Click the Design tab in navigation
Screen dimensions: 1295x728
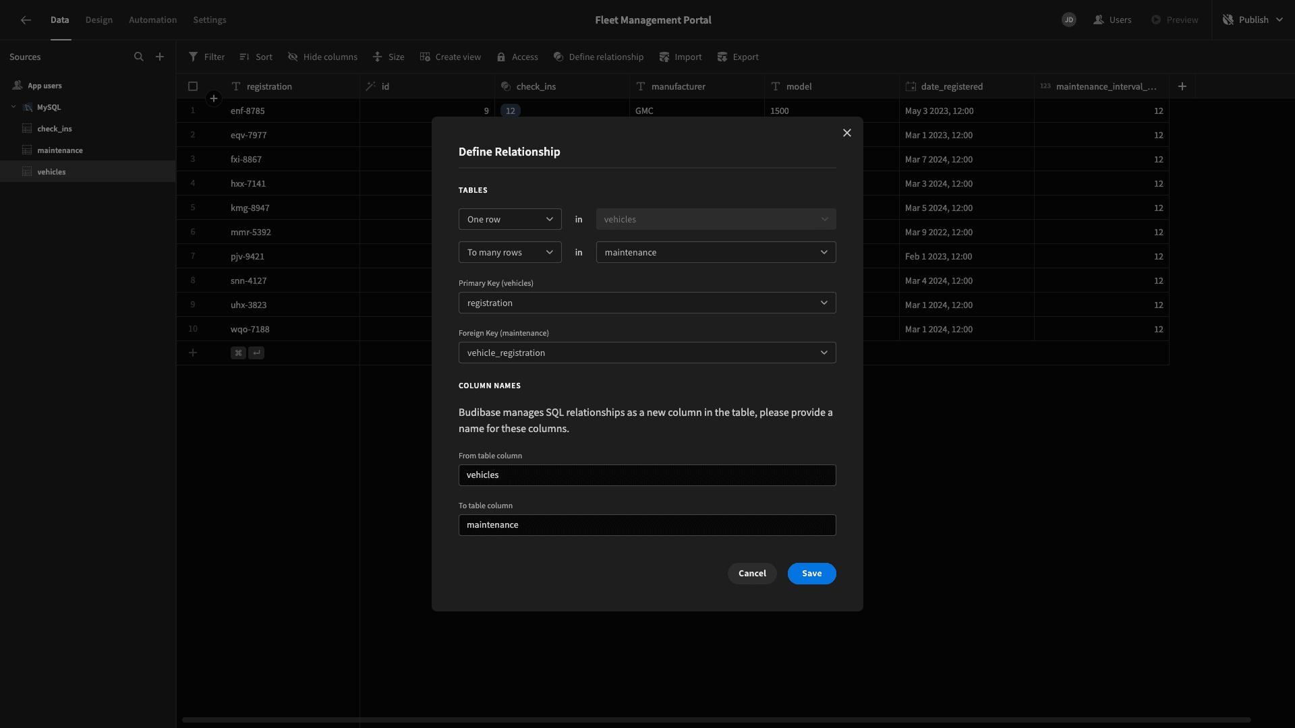98,20
